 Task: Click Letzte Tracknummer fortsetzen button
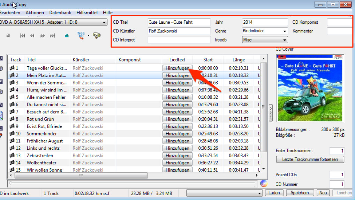pos(310,159)
